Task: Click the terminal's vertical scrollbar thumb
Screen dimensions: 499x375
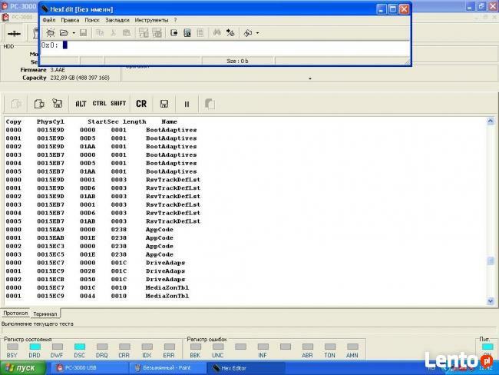Action: [491, 262]
